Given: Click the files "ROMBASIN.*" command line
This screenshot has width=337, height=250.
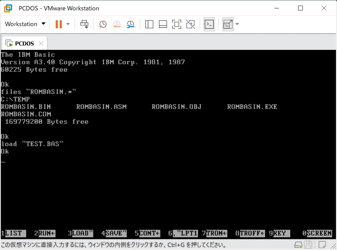Looking at the screenshot, I should click(39, 92).
